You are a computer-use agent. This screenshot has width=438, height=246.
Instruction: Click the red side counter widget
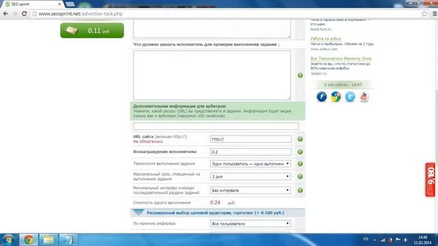pyautogui.click(x=430, y=180)
